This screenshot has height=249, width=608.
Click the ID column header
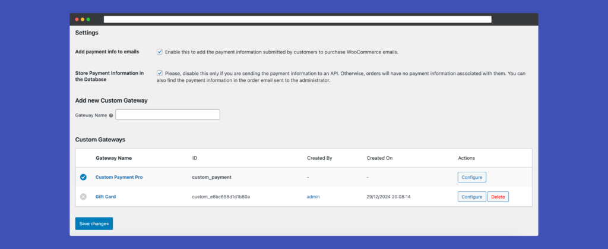click(x=195, y=158)
